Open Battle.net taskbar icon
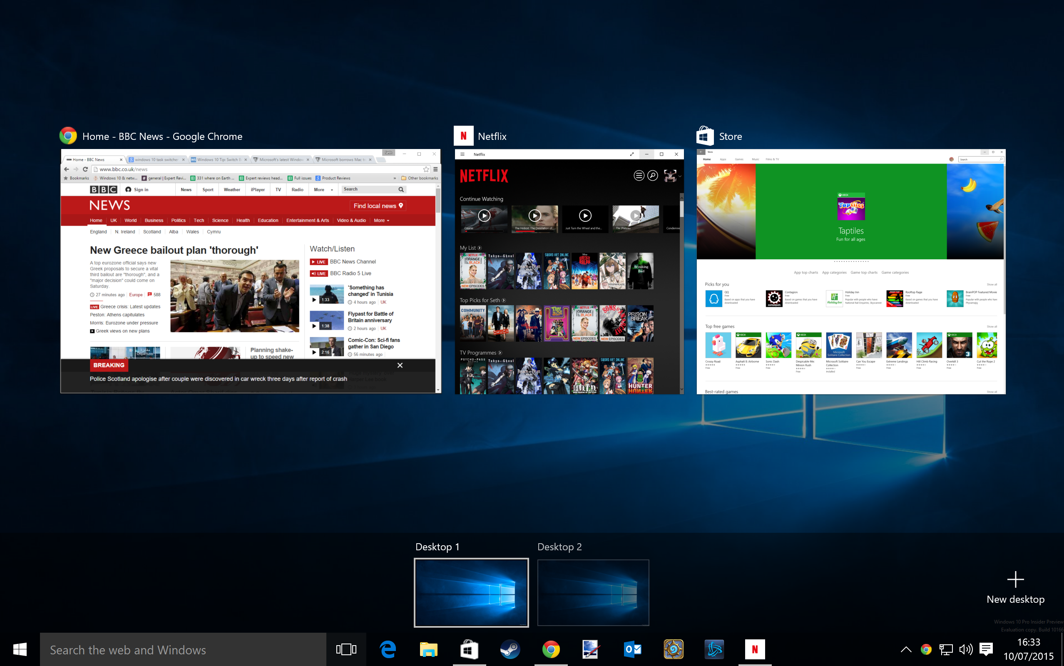This screenshot has width=1064, height=666. point(714,649)
